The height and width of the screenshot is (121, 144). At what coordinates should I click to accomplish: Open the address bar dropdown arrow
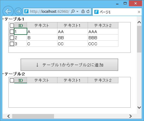pos(77,12)
